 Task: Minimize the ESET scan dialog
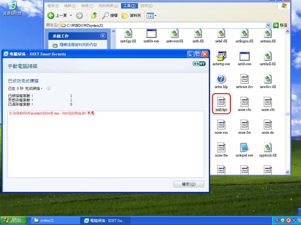tap(190, 54)
